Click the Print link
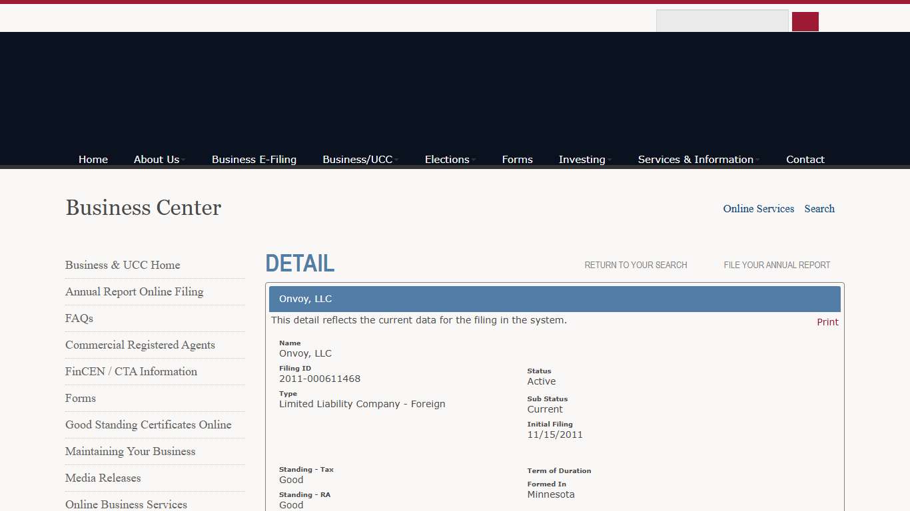The height and width of the screenshot is (511, 910). (827, 322)
